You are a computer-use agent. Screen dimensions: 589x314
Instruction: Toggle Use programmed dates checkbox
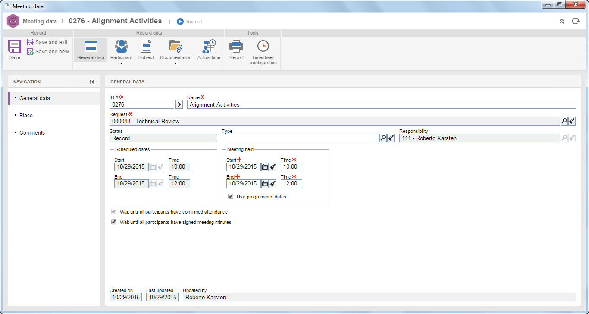[231, 196]
